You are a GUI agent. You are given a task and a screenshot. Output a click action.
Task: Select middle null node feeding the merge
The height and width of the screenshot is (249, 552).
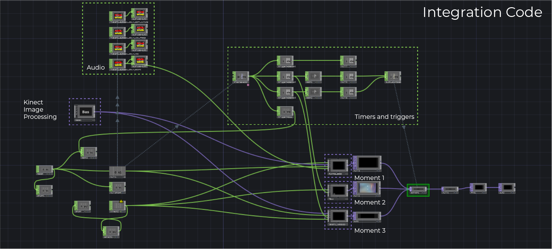pos(348,77)
